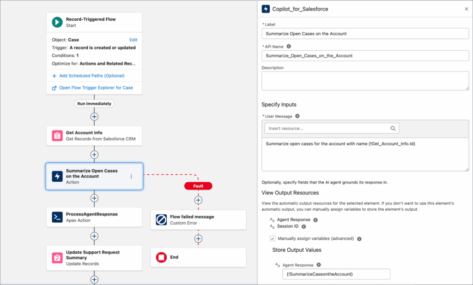Click 'Trigger: A record is created or updated'
The width and height of the screenshot is (473, 285).
94,47
